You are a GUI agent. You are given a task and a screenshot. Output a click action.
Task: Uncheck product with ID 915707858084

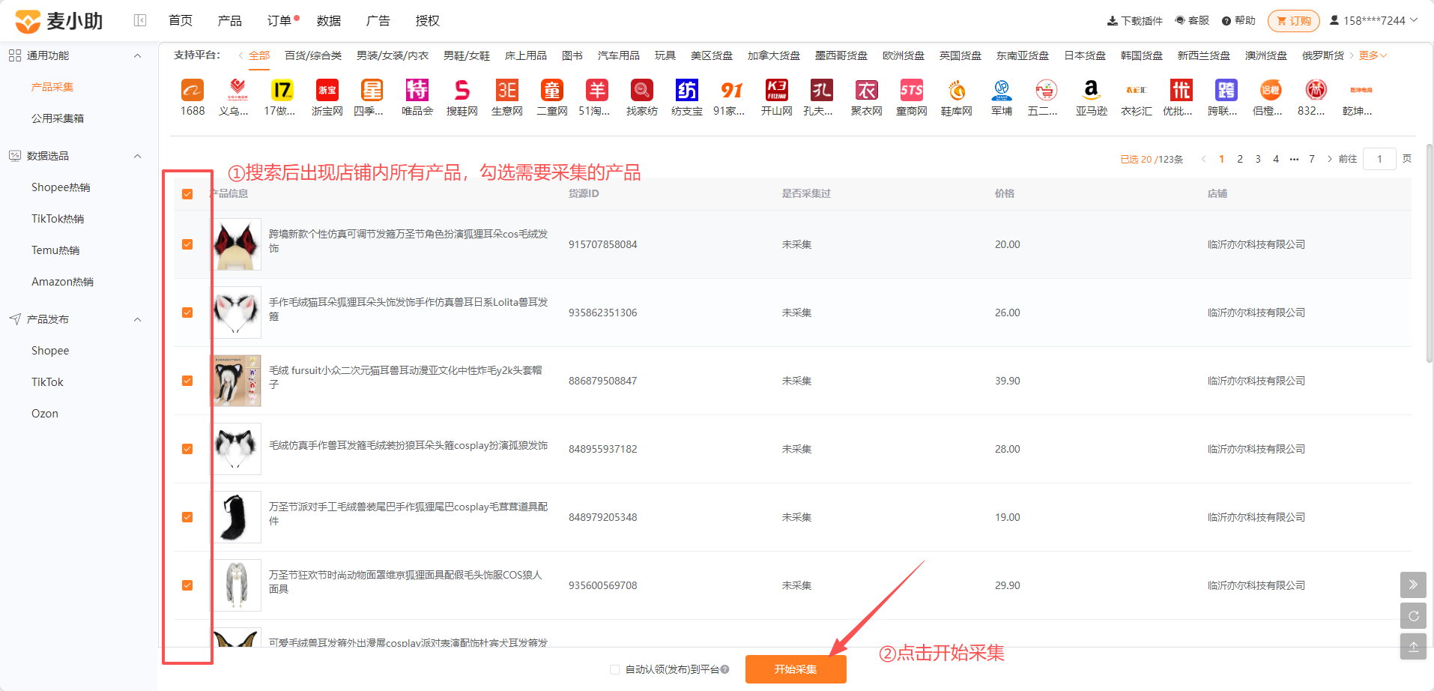click(187, 244)
